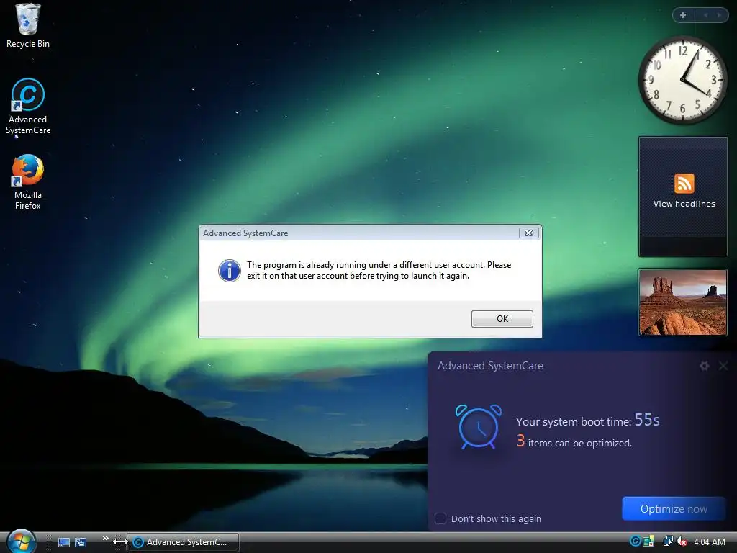
Task: Click the Windows Sidebar tray icon
Action: (648, 541)
